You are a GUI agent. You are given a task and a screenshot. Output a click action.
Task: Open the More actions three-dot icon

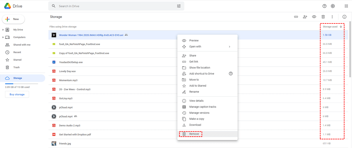tap(332, 17)
